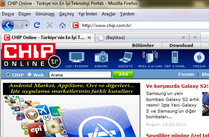Click the green ARA search button

pos(123,74)
